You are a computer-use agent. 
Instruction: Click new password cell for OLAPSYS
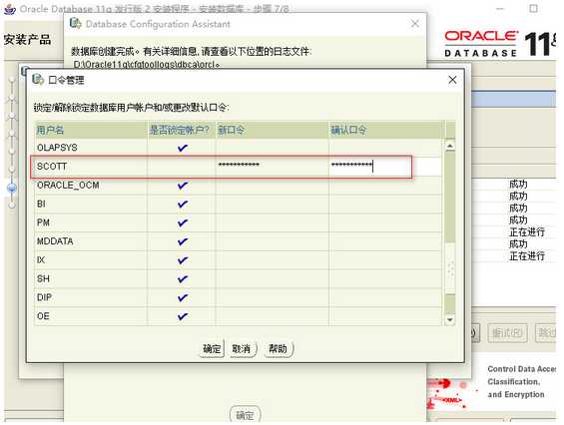(272, 148)
